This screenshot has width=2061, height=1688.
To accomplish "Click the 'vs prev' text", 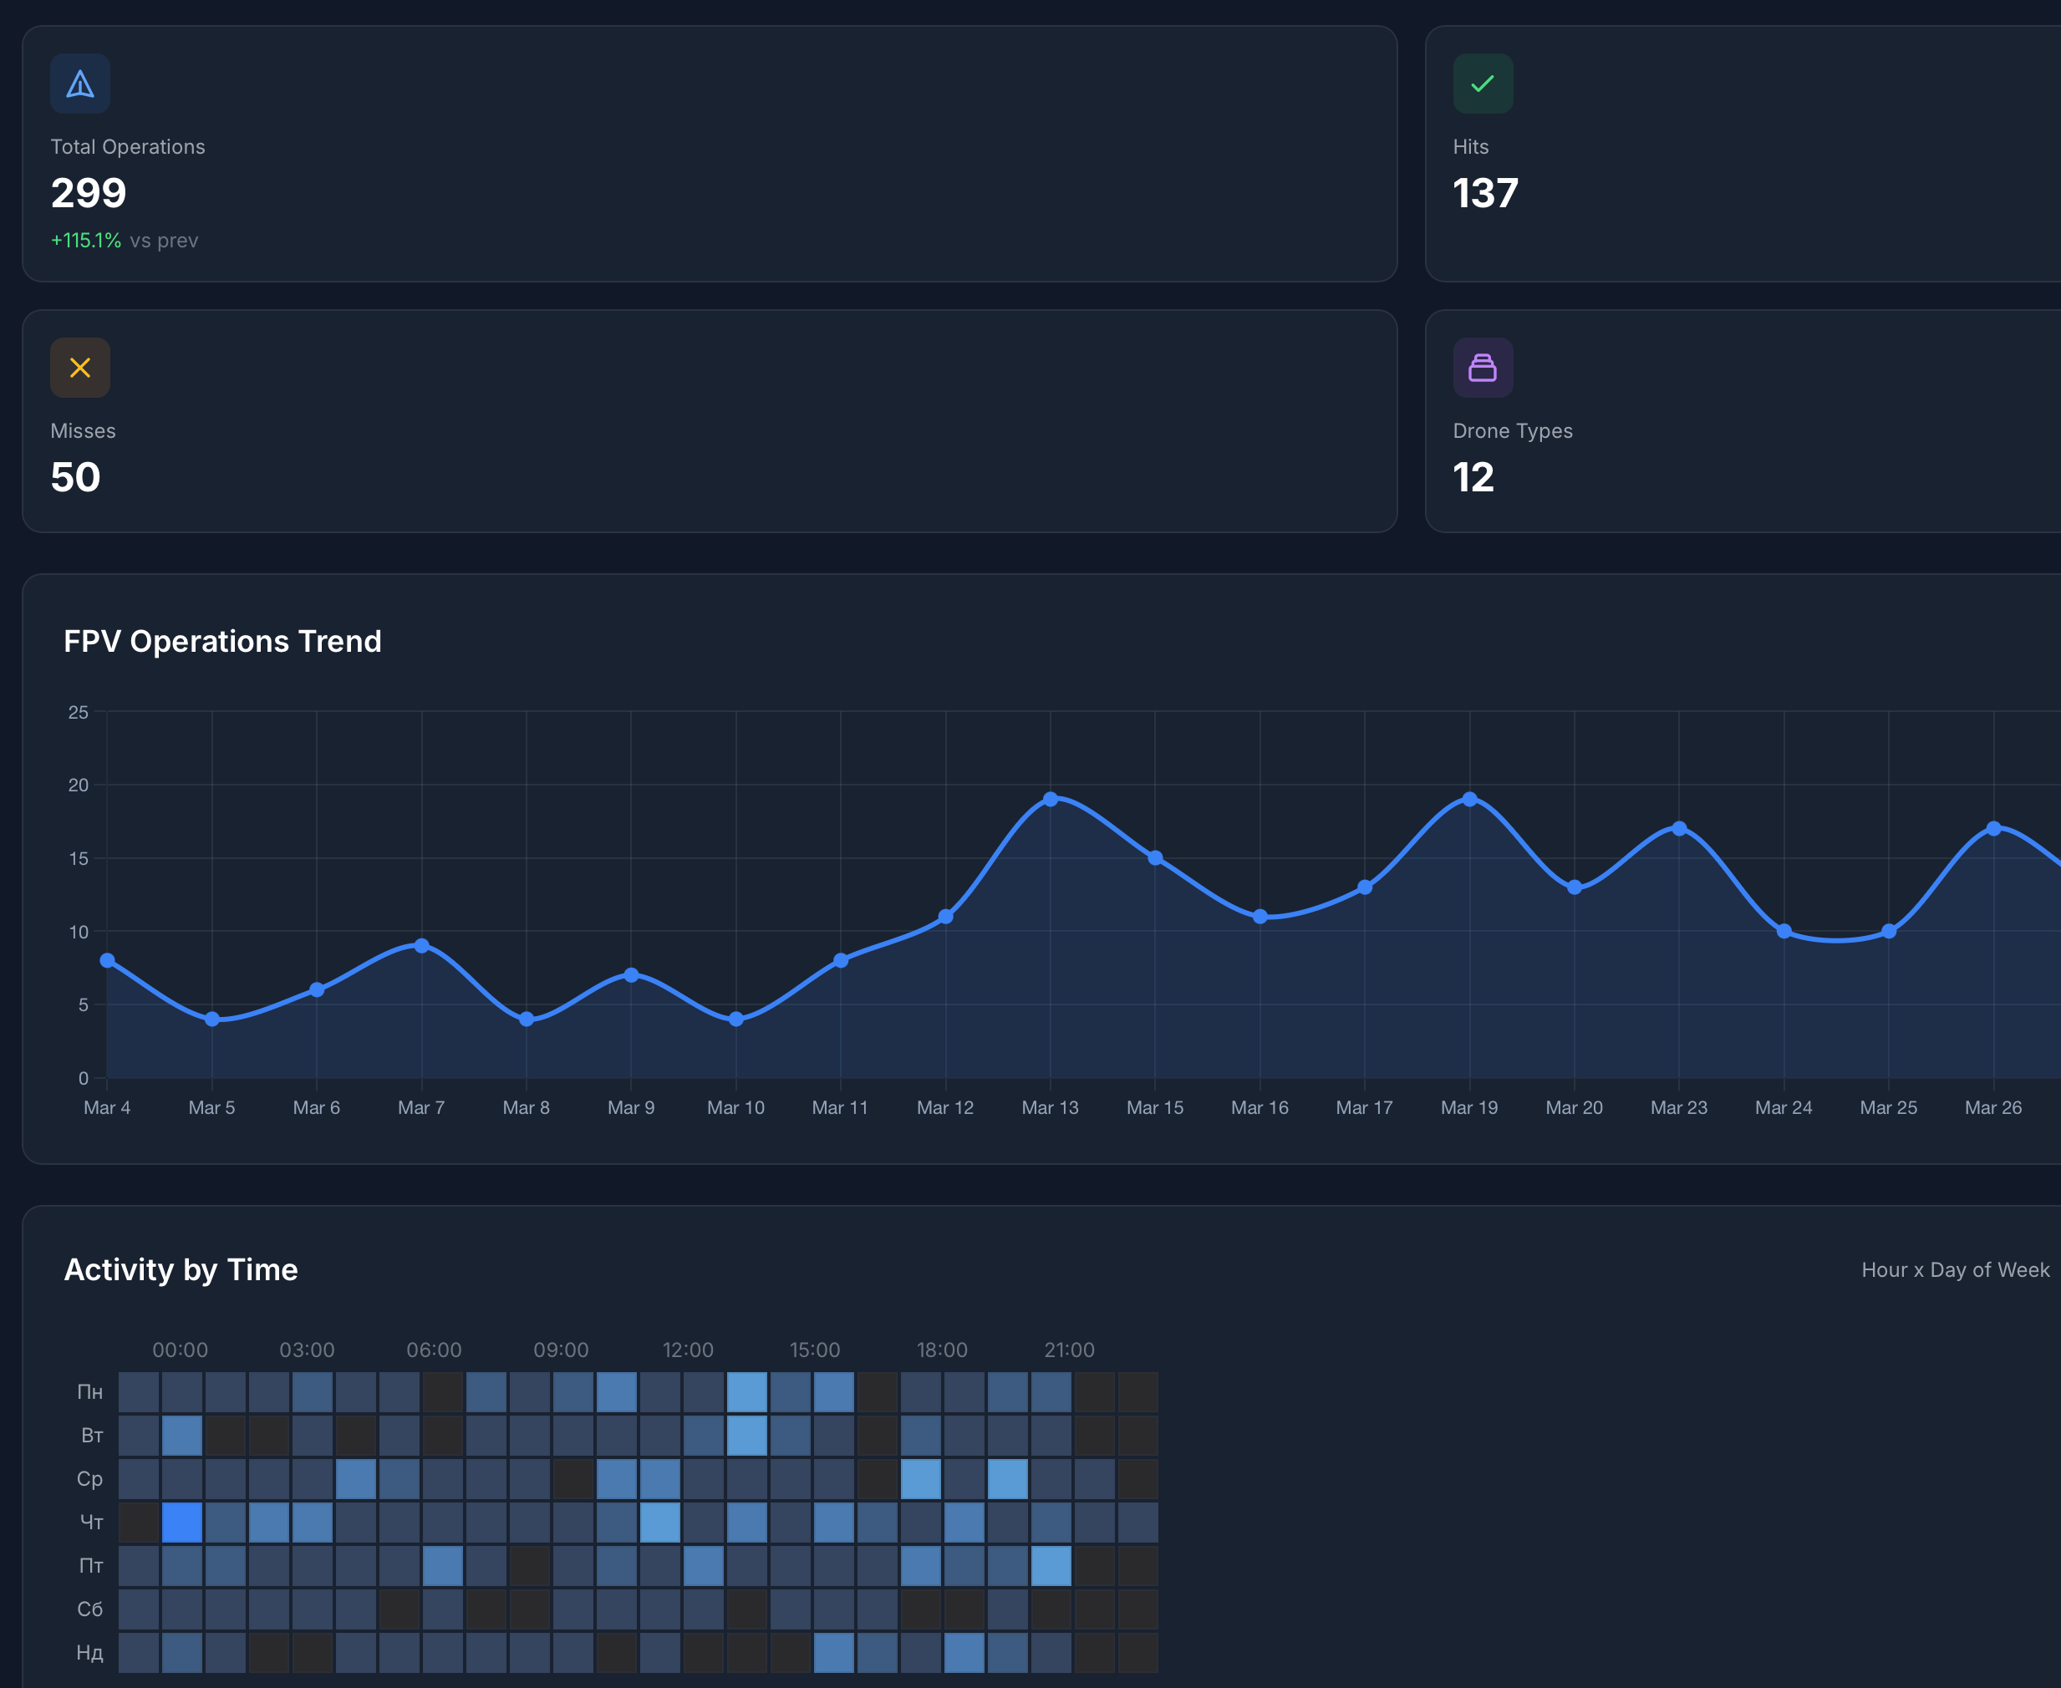I will [165, 240].
